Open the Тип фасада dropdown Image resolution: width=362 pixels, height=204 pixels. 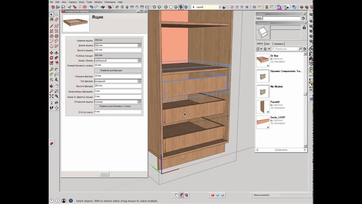139,81
